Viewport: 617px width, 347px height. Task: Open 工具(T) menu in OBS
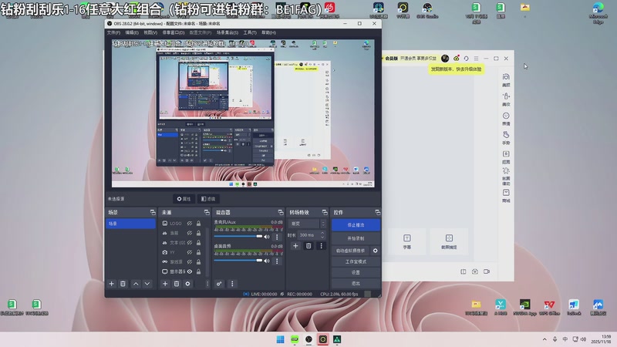250,32
